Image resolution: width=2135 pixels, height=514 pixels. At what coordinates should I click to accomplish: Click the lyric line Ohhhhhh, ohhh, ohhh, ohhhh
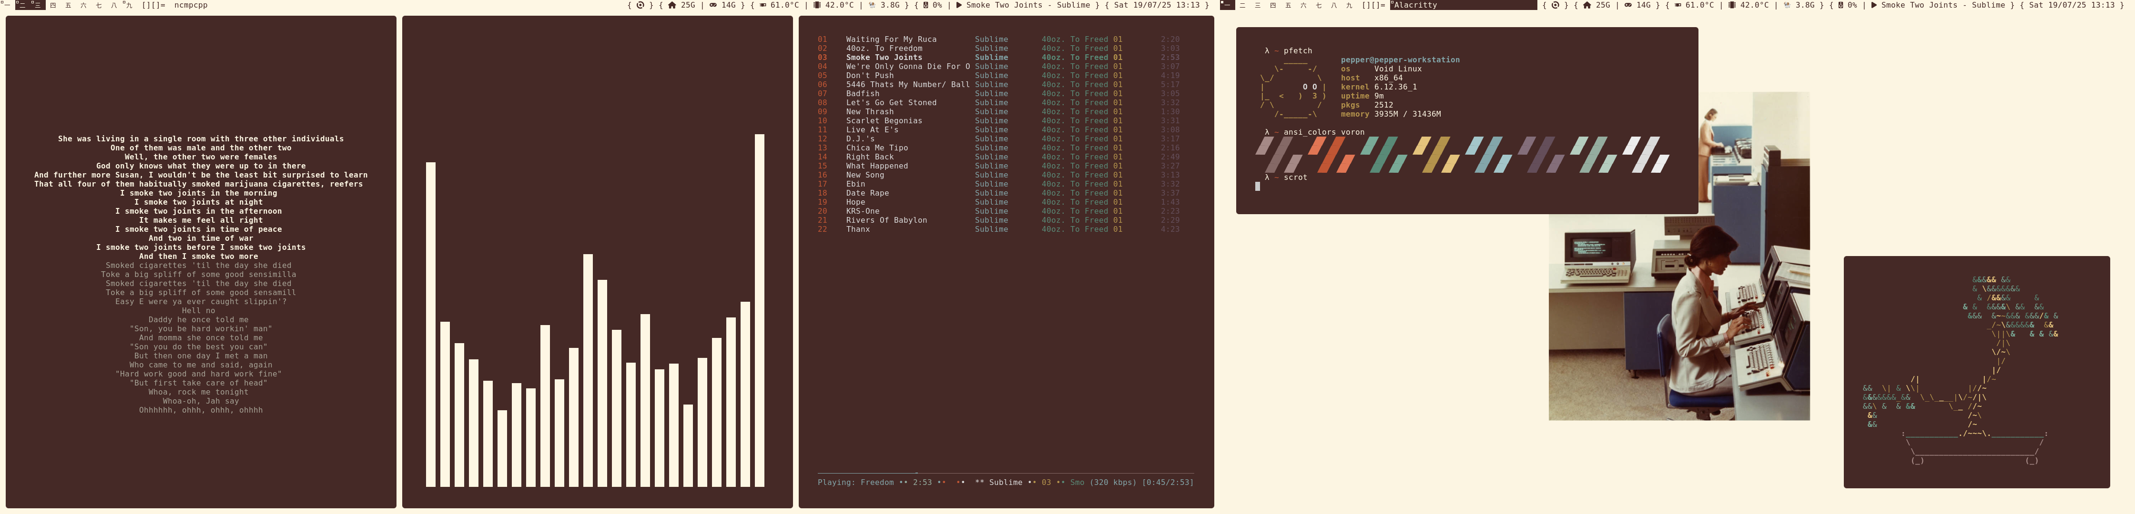[201, 411]
